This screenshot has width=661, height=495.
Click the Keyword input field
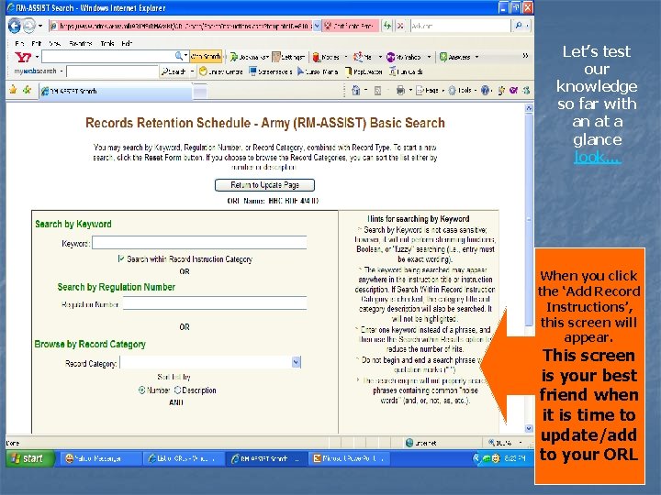[x=199, y=242]
